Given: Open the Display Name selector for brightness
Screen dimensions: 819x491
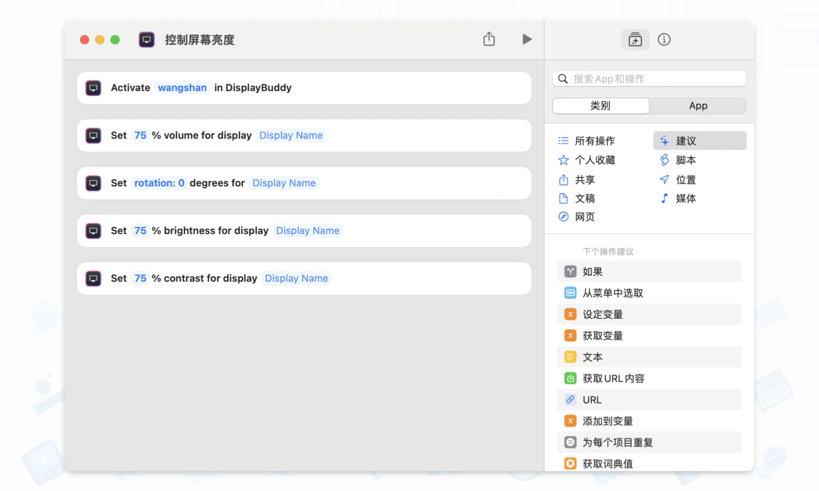Looking at the screenshot, I should [x=307, y=230].
